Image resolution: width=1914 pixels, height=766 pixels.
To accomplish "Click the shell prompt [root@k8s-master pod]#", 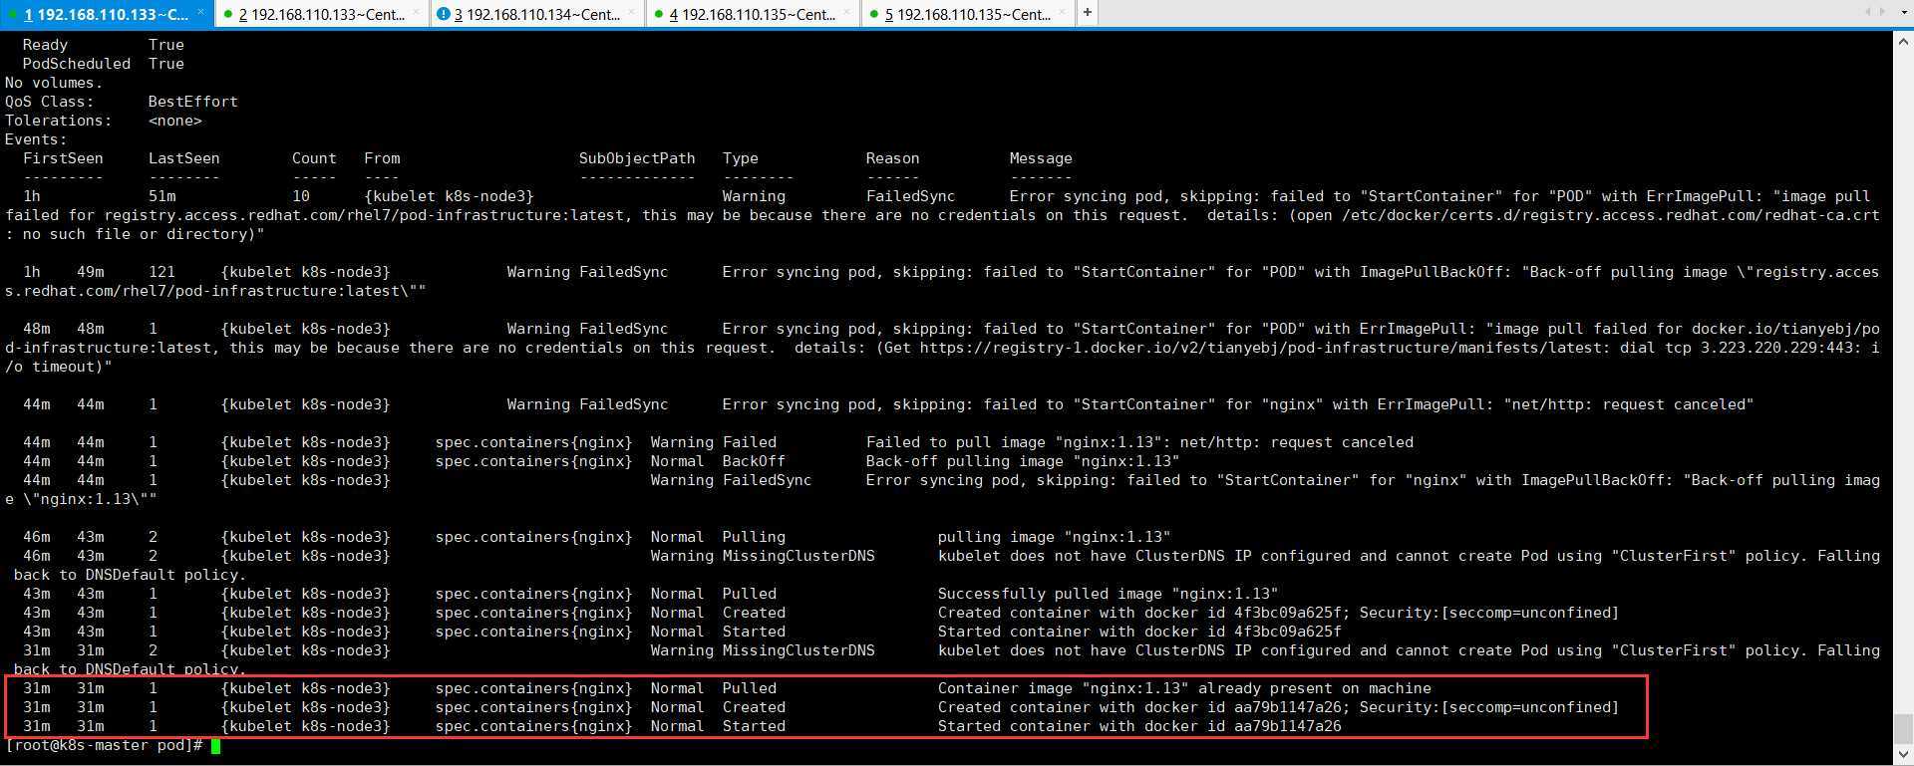I will [x=104, y=745].
